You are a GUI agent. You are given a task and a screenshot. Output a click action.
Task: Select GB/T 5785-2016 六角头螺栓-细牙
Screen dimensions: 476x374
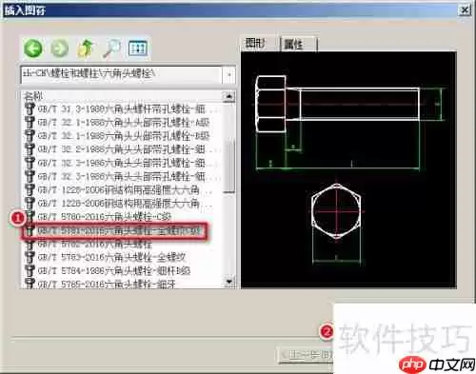point(107,284)
